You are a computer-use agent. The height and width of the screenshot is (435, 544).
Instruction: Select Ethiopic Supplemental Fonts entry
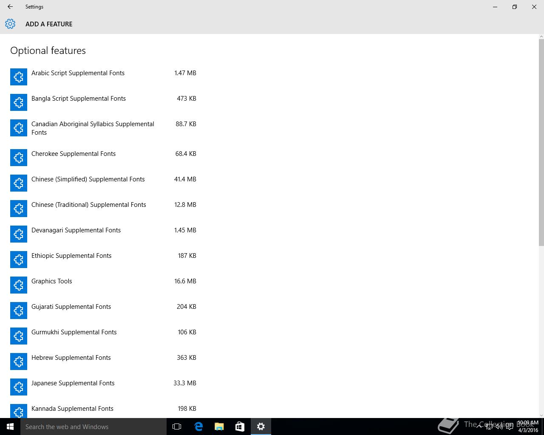(x=71, y=256)
